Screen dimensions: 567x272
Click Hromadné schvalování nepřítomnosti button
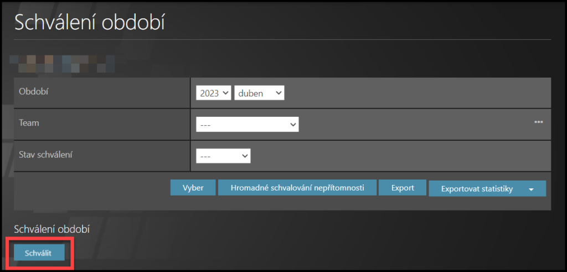coord(297,188)
